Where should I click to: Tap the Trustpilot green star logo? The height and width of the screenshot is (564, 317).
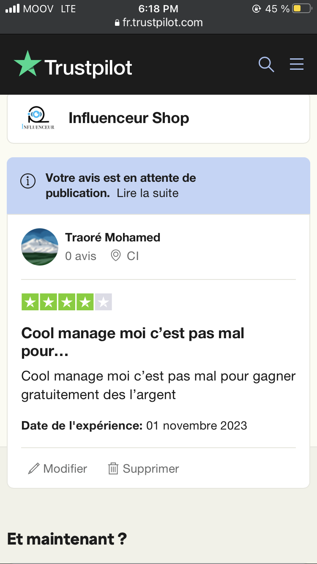(x=28, y=64)
